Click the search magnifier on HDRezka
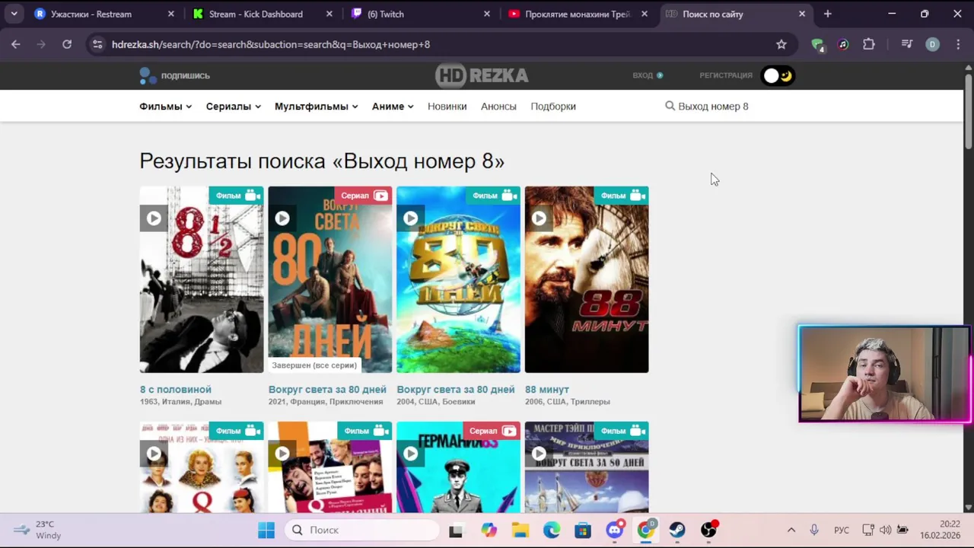 click(670, 106)
